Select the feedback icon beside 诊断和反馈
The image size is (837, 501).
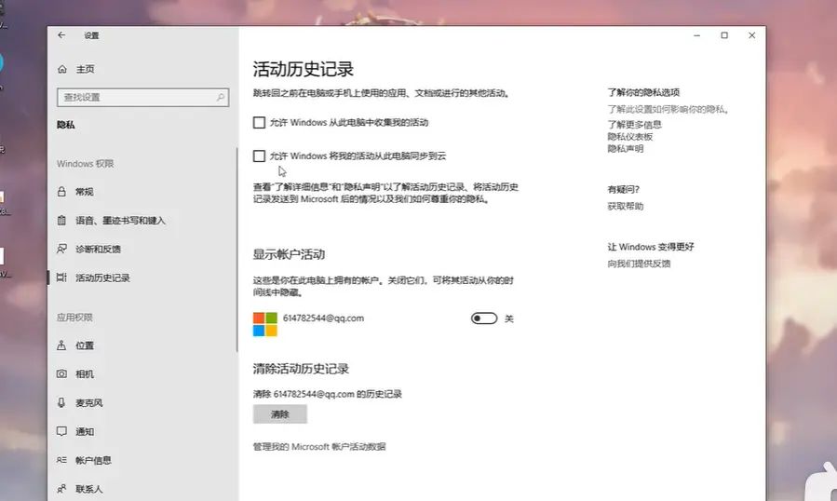[x=62, y=249]
